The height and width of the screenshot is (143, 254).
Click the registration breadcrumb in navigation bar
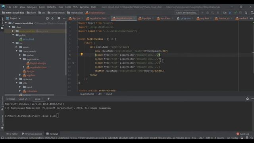(x=75, y=13)
